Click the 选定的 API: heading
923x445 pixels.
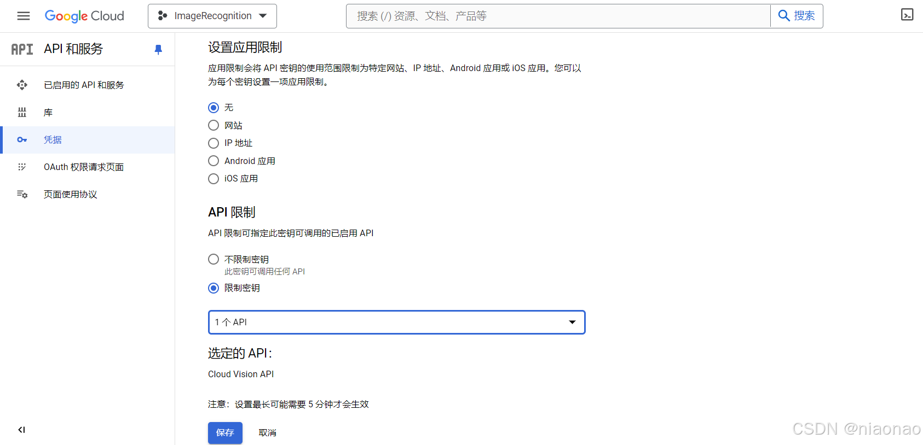pyautogui.click(x=240, y=353)
